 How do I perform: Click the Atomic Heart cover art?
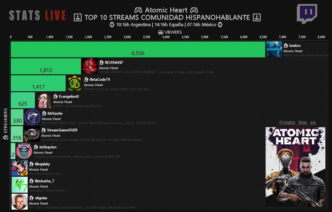(295, 167)
